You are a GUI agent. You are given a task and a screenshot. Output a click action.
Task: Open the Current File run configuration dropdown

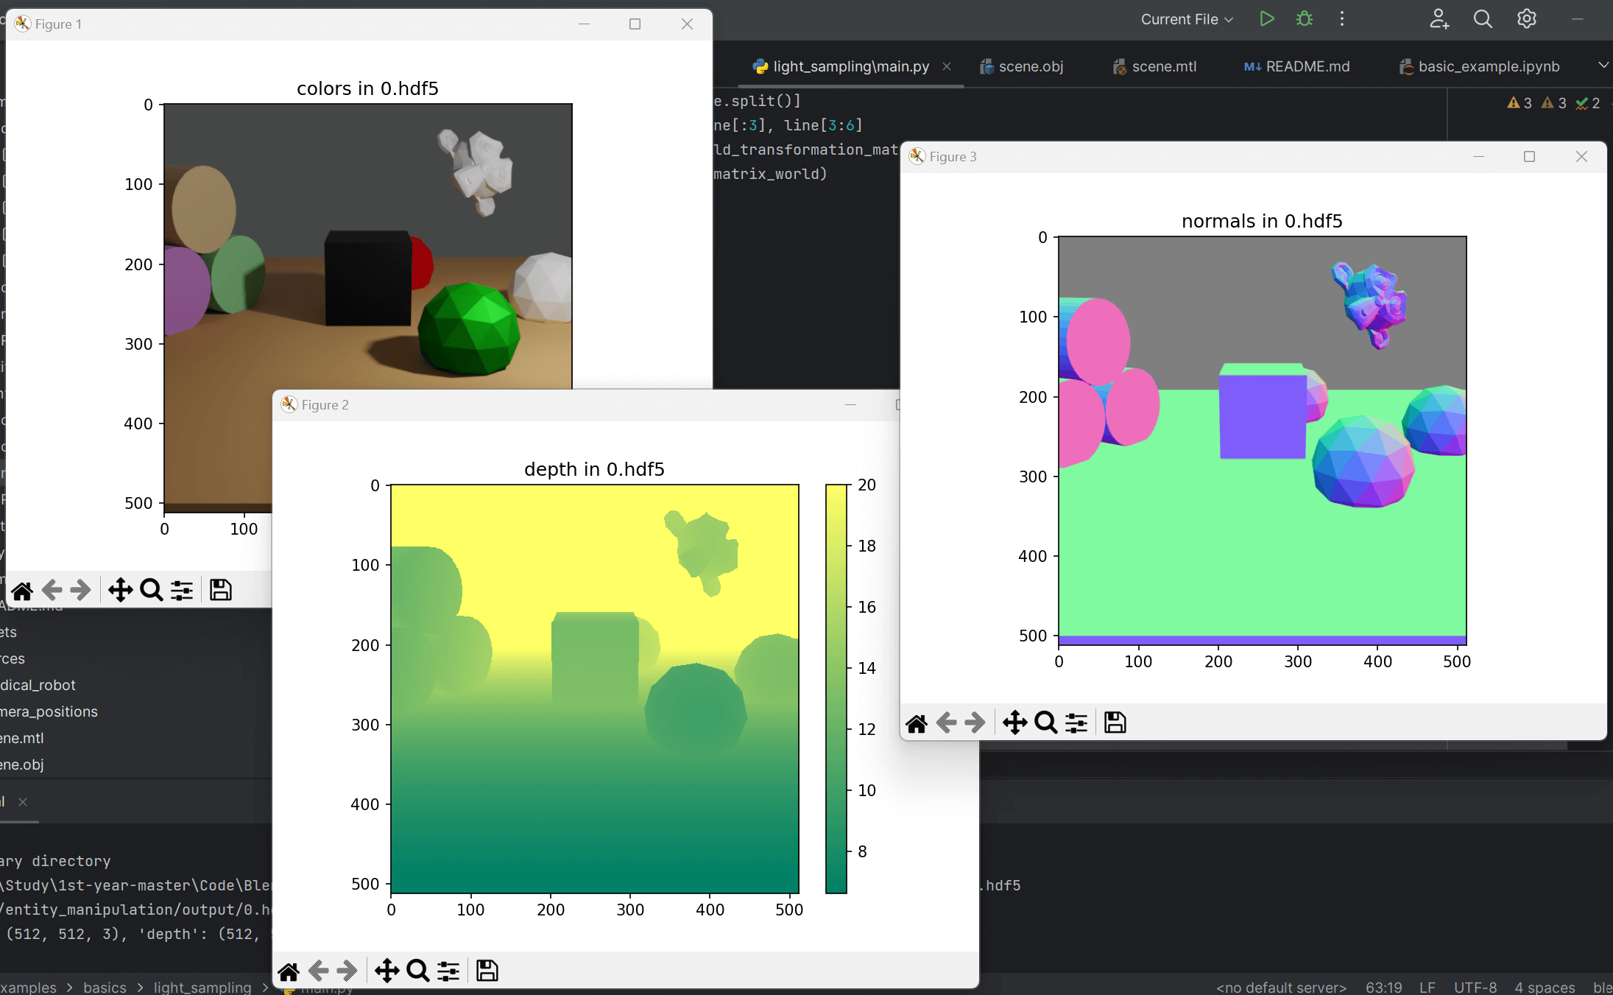tap(1185, 19)
